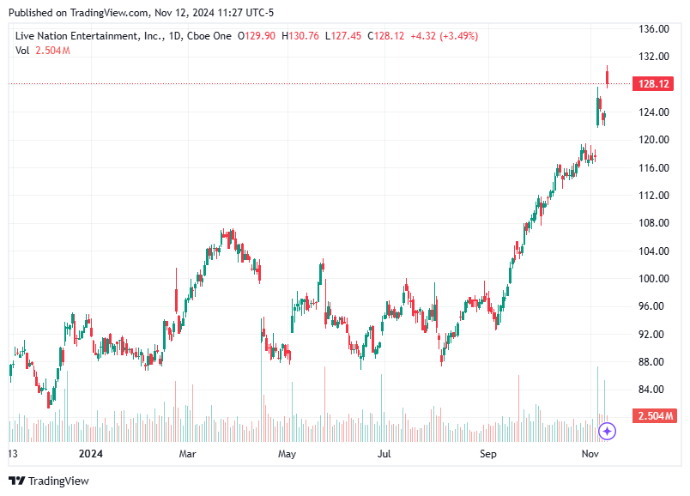This screenshot has width=690, height=496.
Task: Click the 116.00 price axis label
Action: point(653,167)
